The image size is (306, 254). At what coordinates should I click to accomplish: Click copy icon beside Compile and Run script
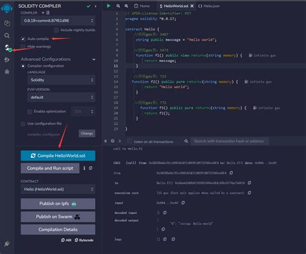tap(90, 168)
